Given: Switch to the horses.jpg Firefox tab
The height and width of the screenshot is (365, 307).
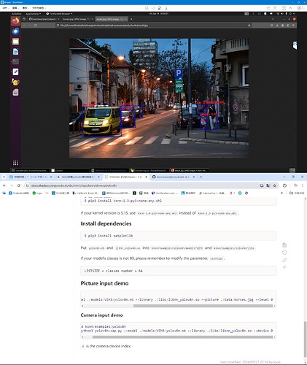Looking at the screenshot, I should pos(77,19).
